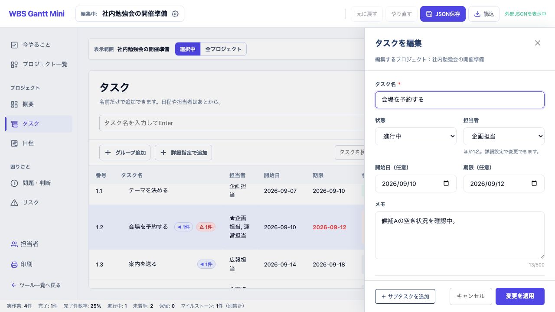555x312 pixels.
Task: Click the 日程 calendar icon
Action: (14, 143)
